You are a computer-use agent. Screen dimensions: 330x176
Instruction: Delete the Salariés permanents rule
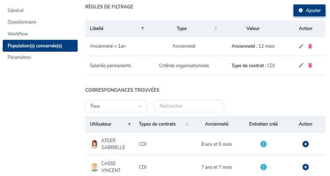coord(310,65)
